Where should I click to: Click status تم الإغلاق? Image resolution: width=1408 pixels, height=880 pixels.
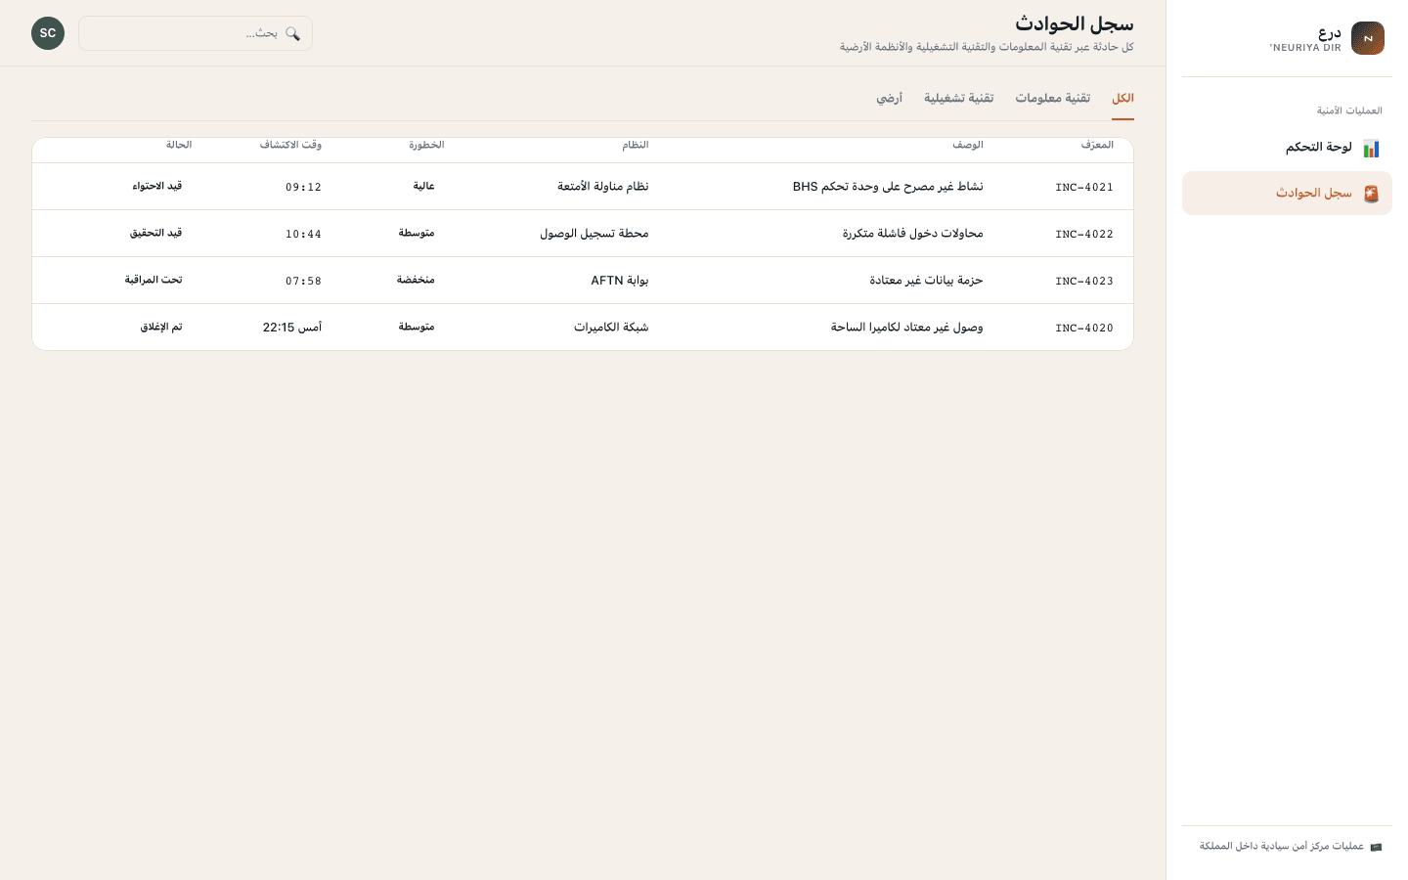point(161,327)
